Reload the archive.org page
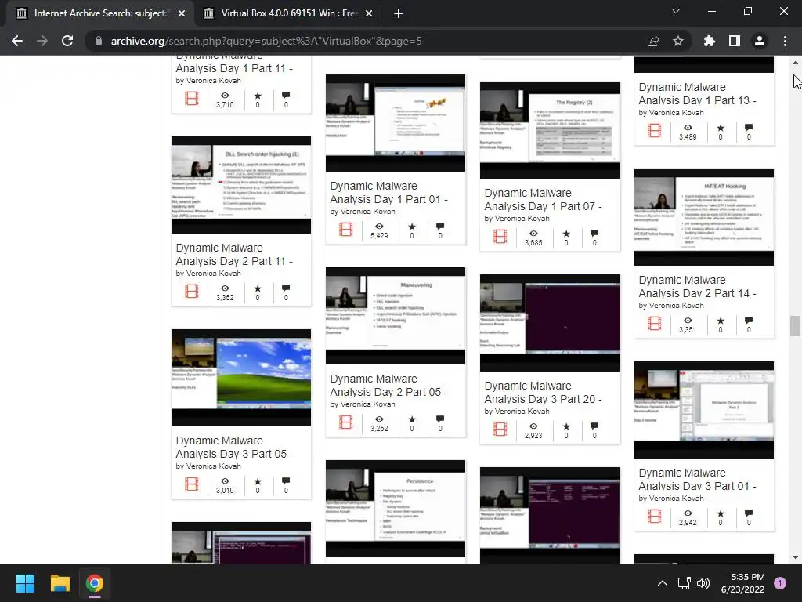This screenshot has width=802, height=602. [x=67, y=41]
